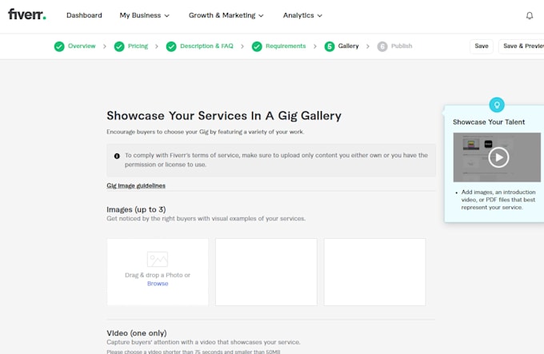Click the 'Showcase Your Services In A Gig Gallery' heading

[x=224, y=116]
